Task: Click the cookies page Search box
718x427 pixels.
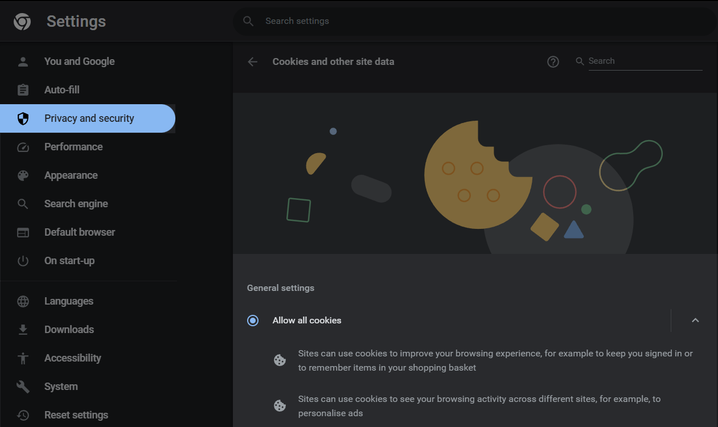Action: [645, 61]
